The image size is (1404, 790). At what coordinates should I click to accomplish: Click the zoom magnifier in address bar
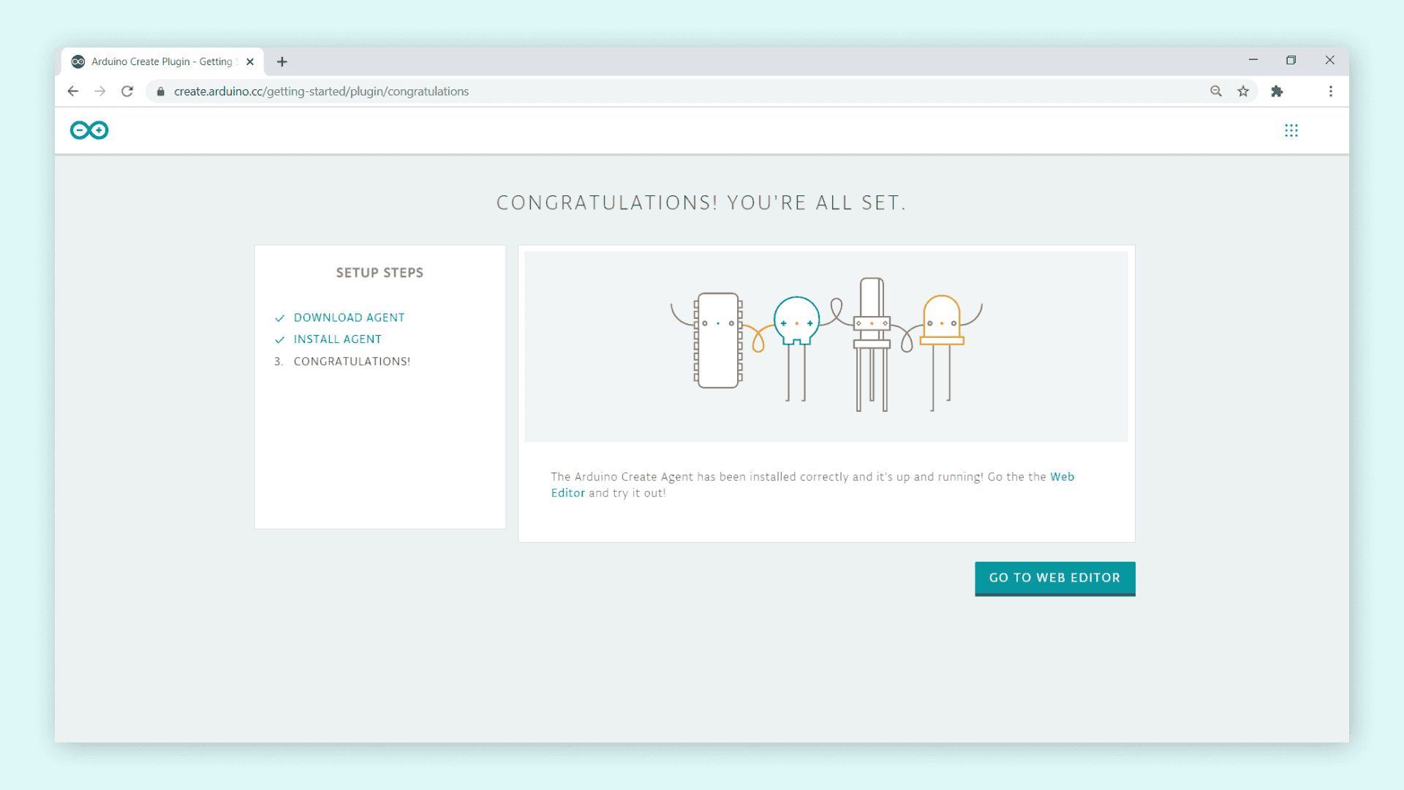(1216, 91)
